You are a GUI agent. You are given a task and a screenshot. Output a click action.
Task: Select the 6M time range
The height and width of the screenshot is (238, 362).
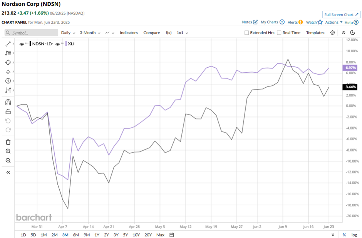click(76, 235)
